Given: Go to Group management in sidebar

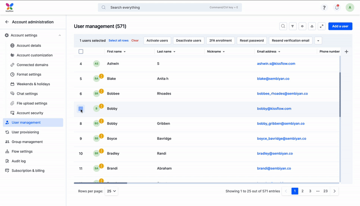Looking at the screenshot, I should tap(27, 142).
